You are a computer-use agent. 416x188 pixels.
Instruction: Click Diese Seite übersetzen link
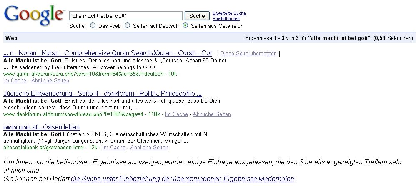[248, 54]
